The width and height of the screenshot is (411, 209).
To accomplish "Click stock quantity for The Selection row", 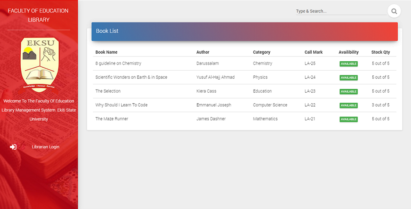I will point(380,91).
